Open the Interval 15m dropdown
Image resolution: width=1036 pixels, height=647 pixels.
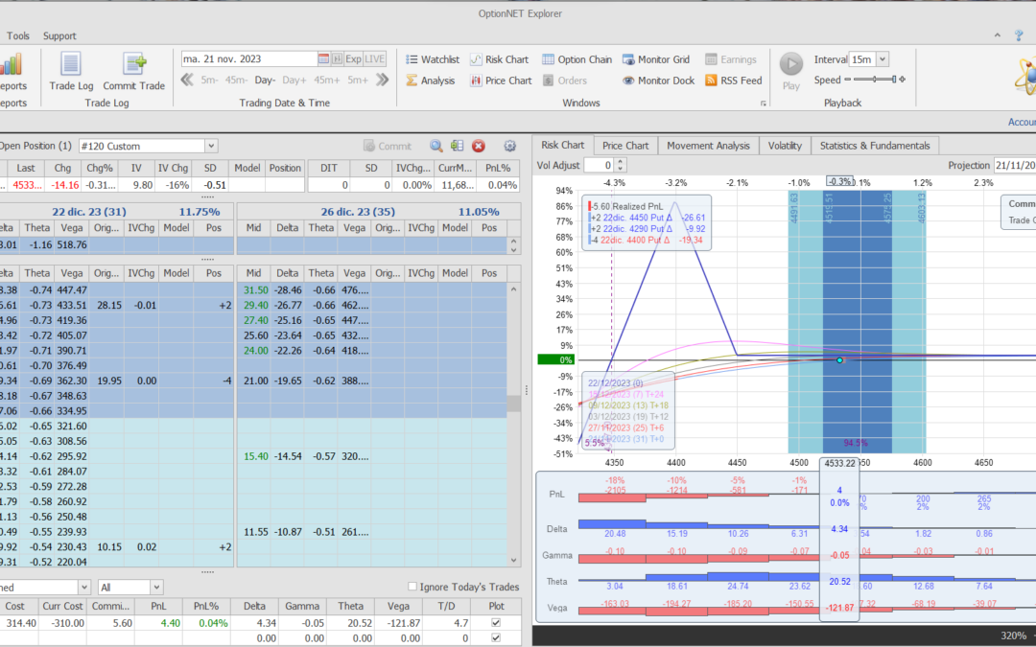(x=883, y=59)
